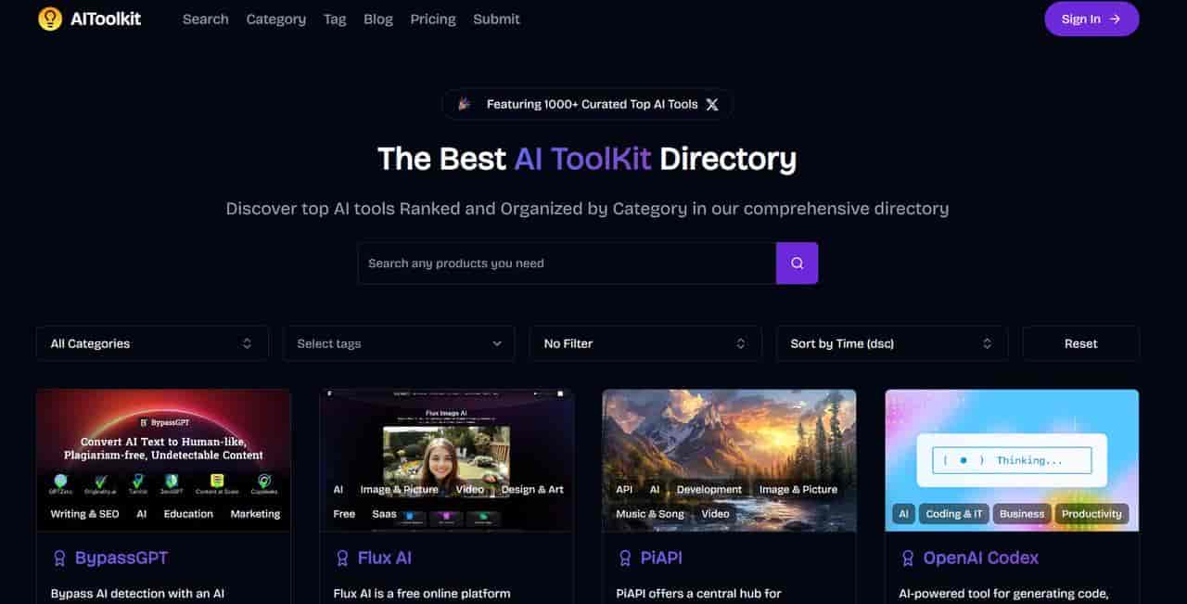Expand the Select tags dropdown
The image size is (1187, 604).
click(399, 343)
